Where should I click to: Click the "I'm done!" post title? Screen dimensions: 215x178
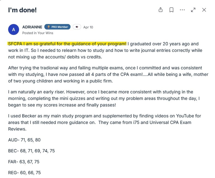click(22, 10)
